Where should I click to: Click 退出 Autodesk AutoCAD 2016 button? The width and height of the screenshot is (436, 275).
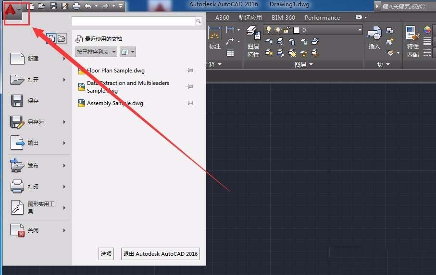click(x=161, y=254)
